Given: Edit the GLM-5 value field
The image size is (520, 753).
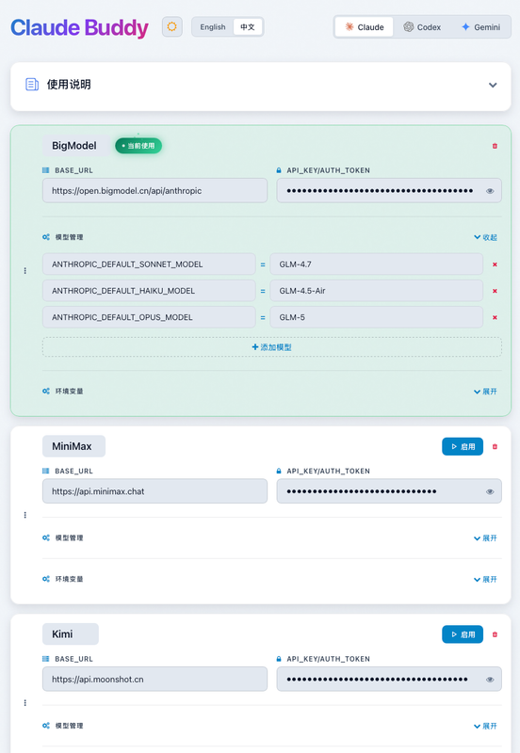Looking at the screenshot, I should tap(376, 317).
